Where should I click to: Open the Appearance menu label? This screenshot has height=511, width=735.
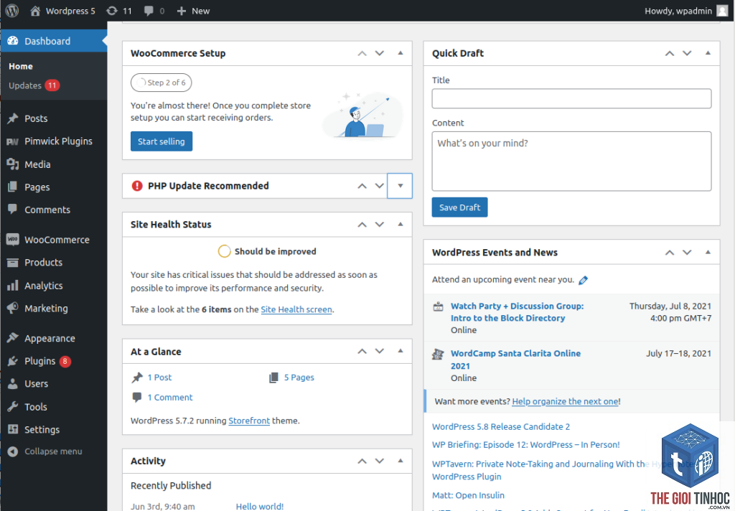(x=50, y=338)
